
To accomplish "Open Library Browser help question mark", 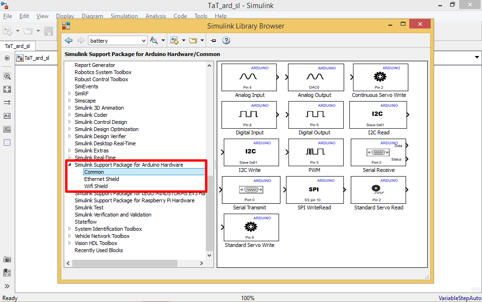I will 226,40.
